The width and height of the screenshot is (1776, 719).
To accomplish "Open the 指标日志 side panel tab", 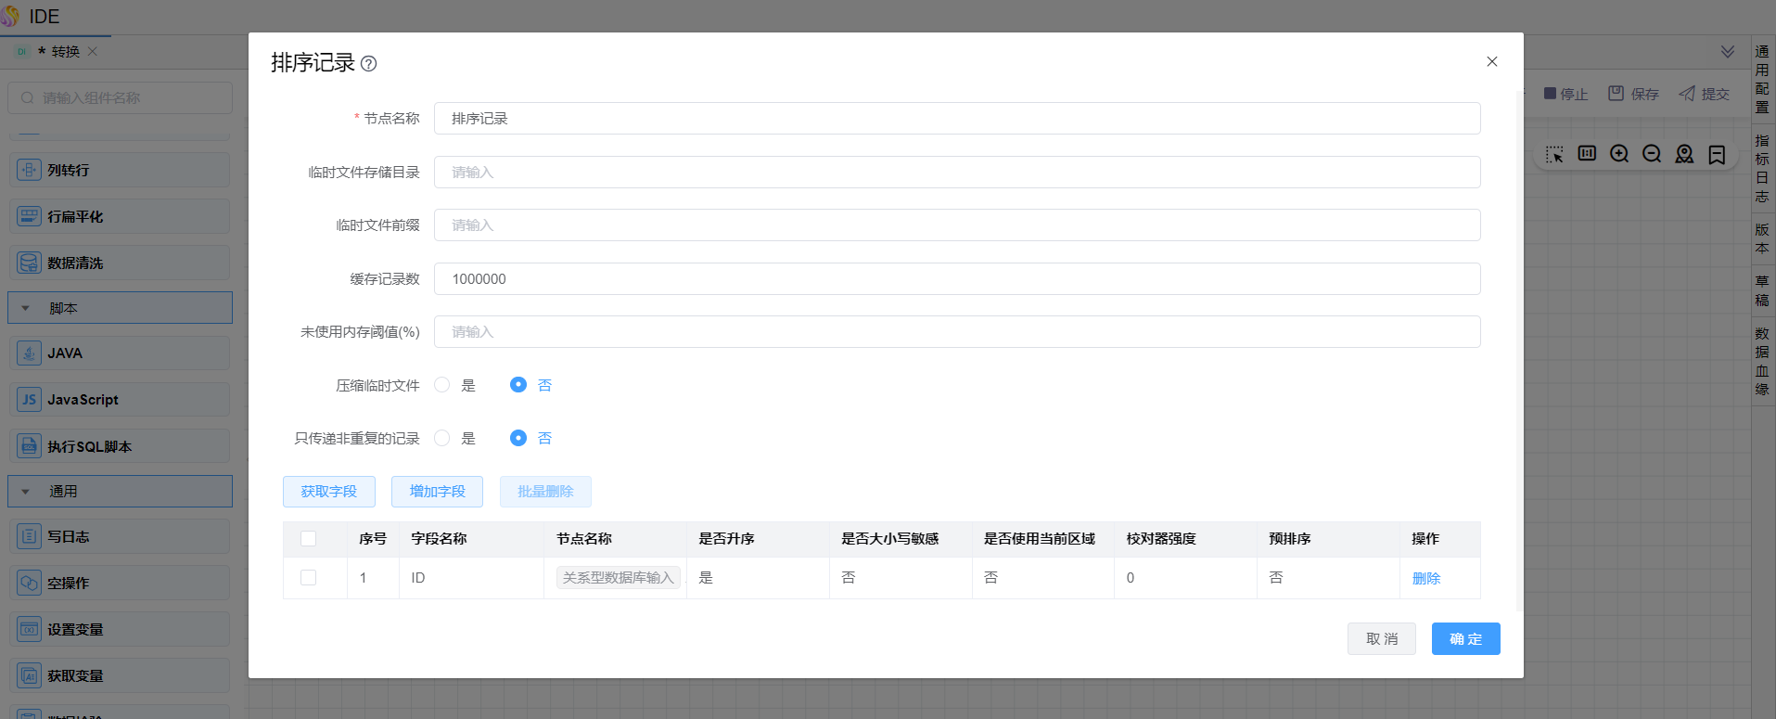I will coord(1762,168).
